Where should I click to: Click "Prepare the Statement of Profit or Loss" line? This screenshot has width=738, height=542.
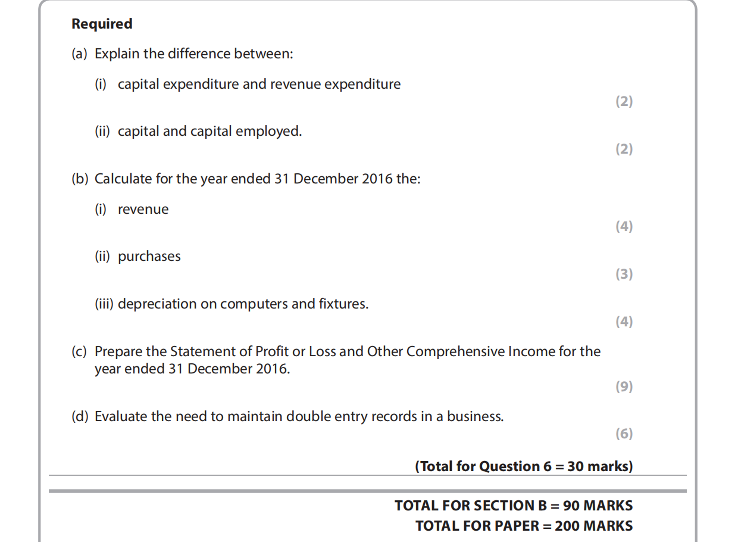[x=347, y=352]
